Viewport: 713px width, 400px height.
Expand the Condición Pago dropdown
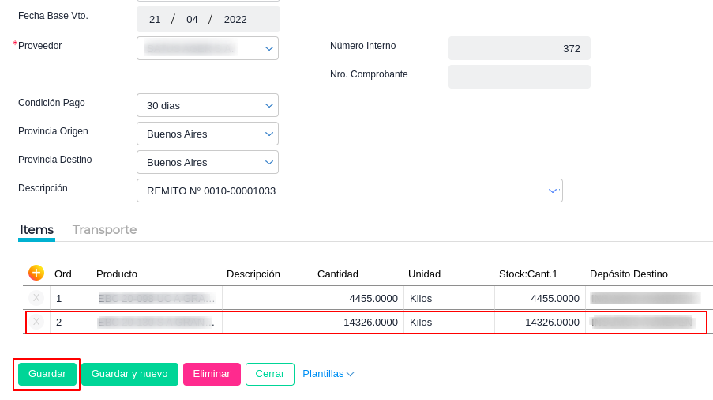click(269, 105)
